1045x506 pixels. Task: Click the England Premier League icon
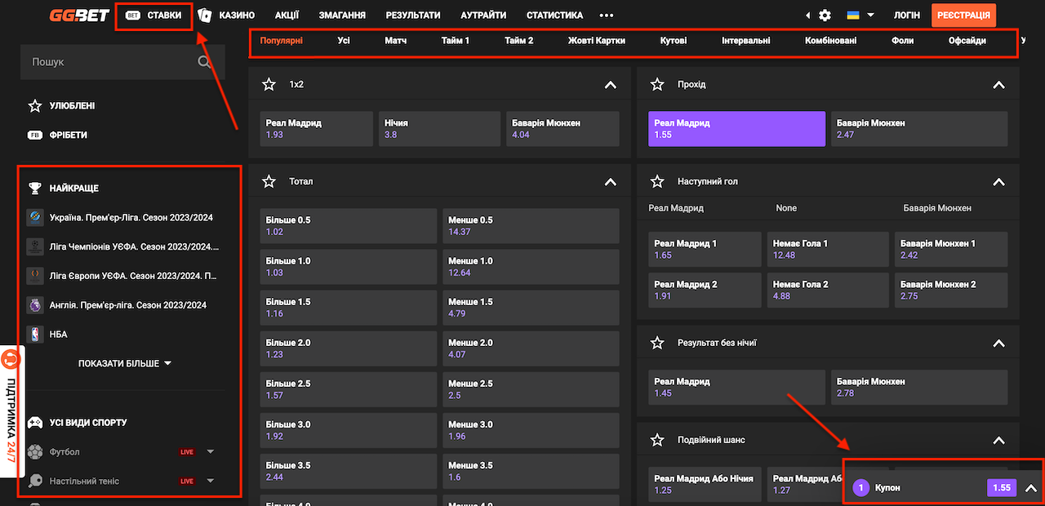pos(34,305)
